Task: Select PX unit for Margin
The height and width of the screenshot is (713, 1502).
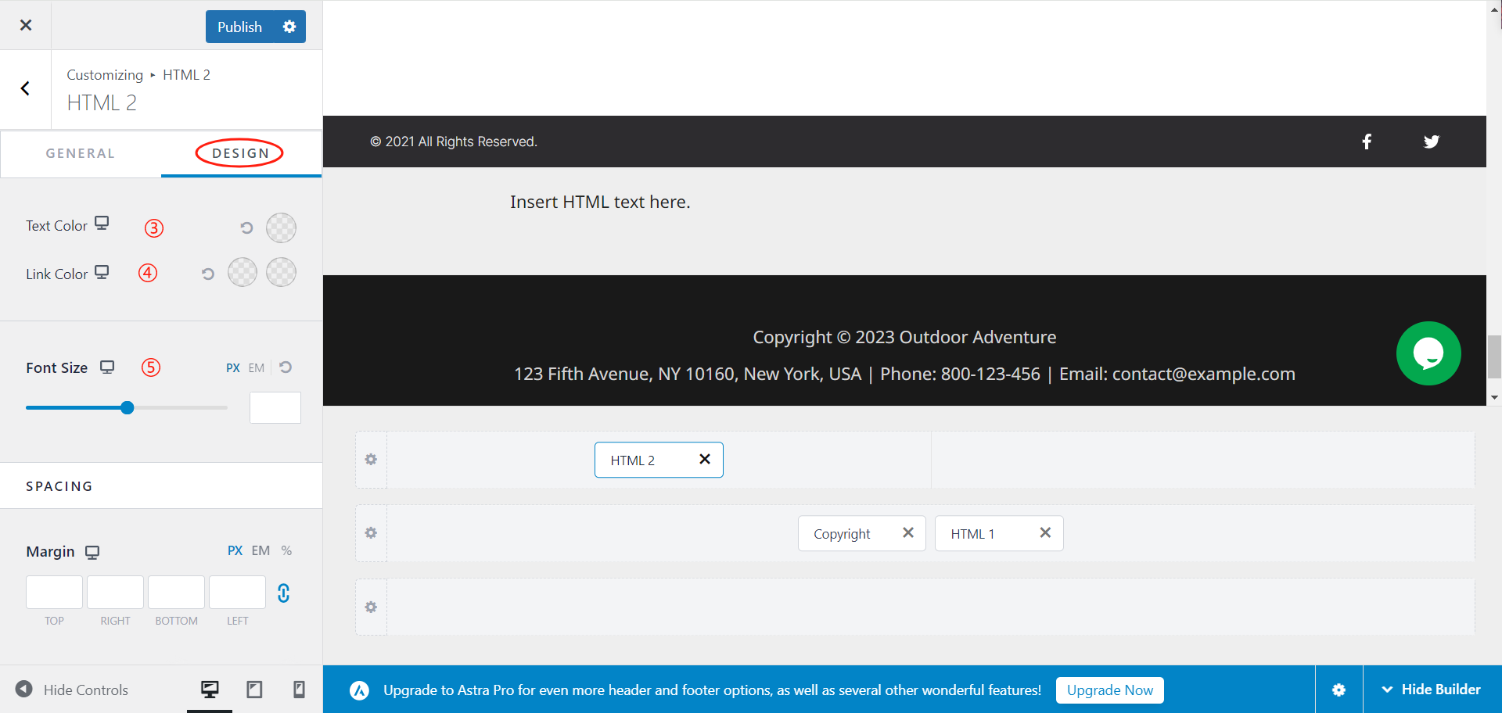Action: [235, 550]
